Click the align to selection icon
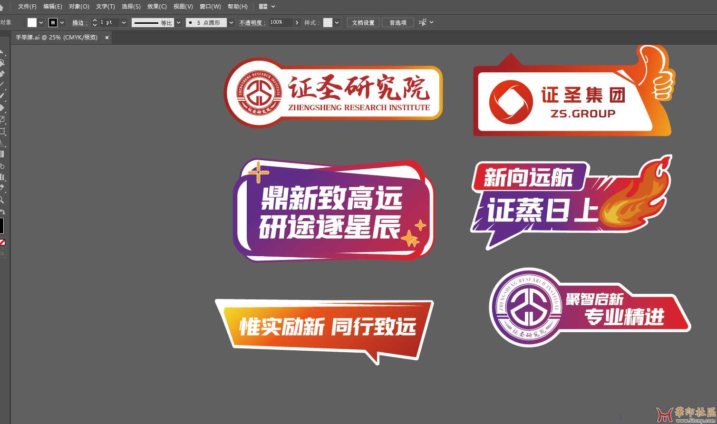The height and width of the screenshot is (424, 717). pos(423,22)
